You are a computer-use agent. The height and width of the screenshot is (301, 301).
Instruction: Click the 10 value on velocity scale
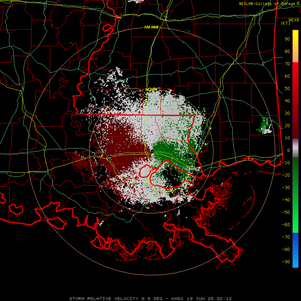coord(287,138)
